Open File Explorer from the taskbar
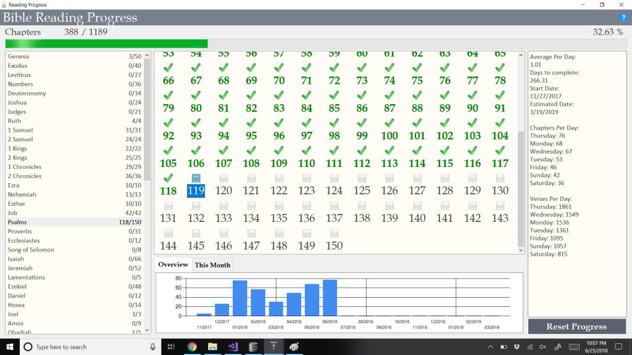The height and width of the screenshot is (355, 632). click(x=212, y=347)
